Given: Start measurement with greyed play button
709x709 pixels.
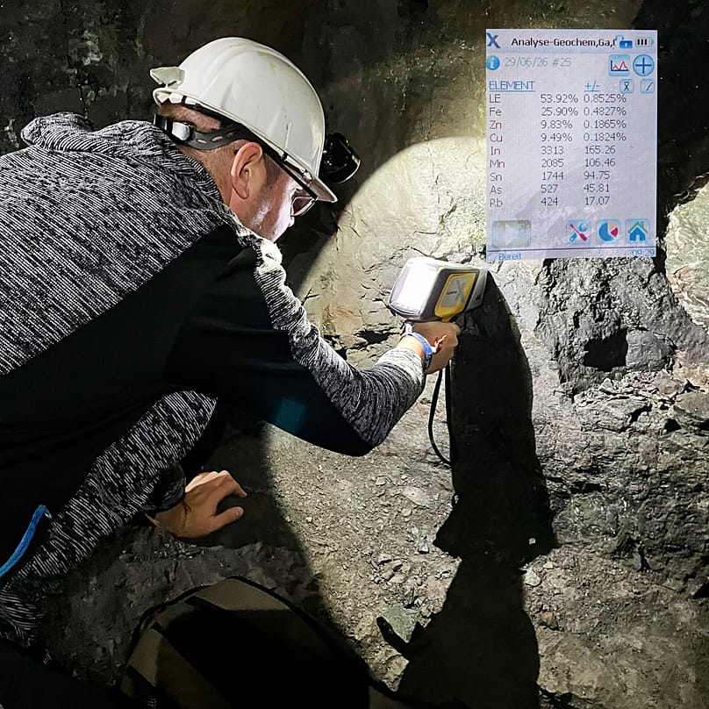Looking at the screenshot, I should 512,233.
